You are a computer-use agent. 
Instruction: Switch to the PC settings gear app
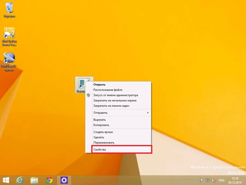point(64,180)
